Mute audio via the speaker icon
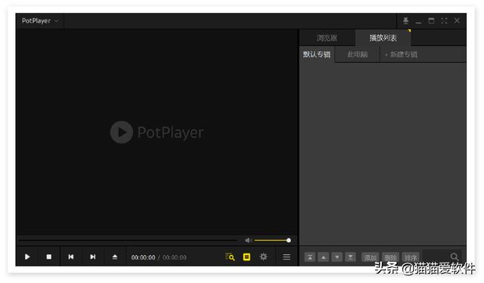 248,240
